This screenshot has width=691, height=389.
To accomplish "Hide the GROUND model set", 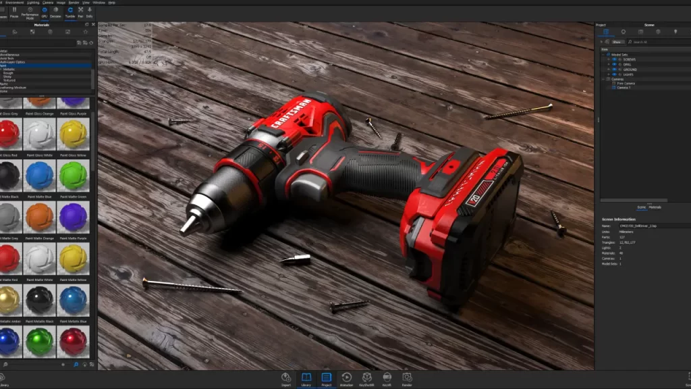I will tap(614, 70).
